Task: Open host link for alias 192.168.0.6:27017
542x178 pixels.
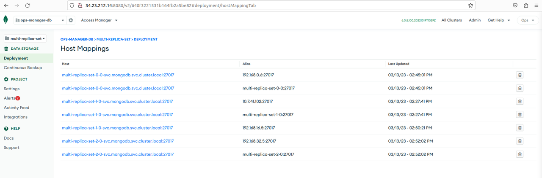Action: [118, 75]
